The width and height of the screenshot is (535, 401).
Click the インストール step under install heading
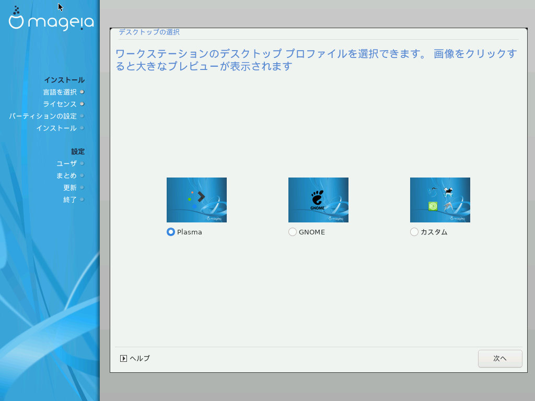pos(56,128)
